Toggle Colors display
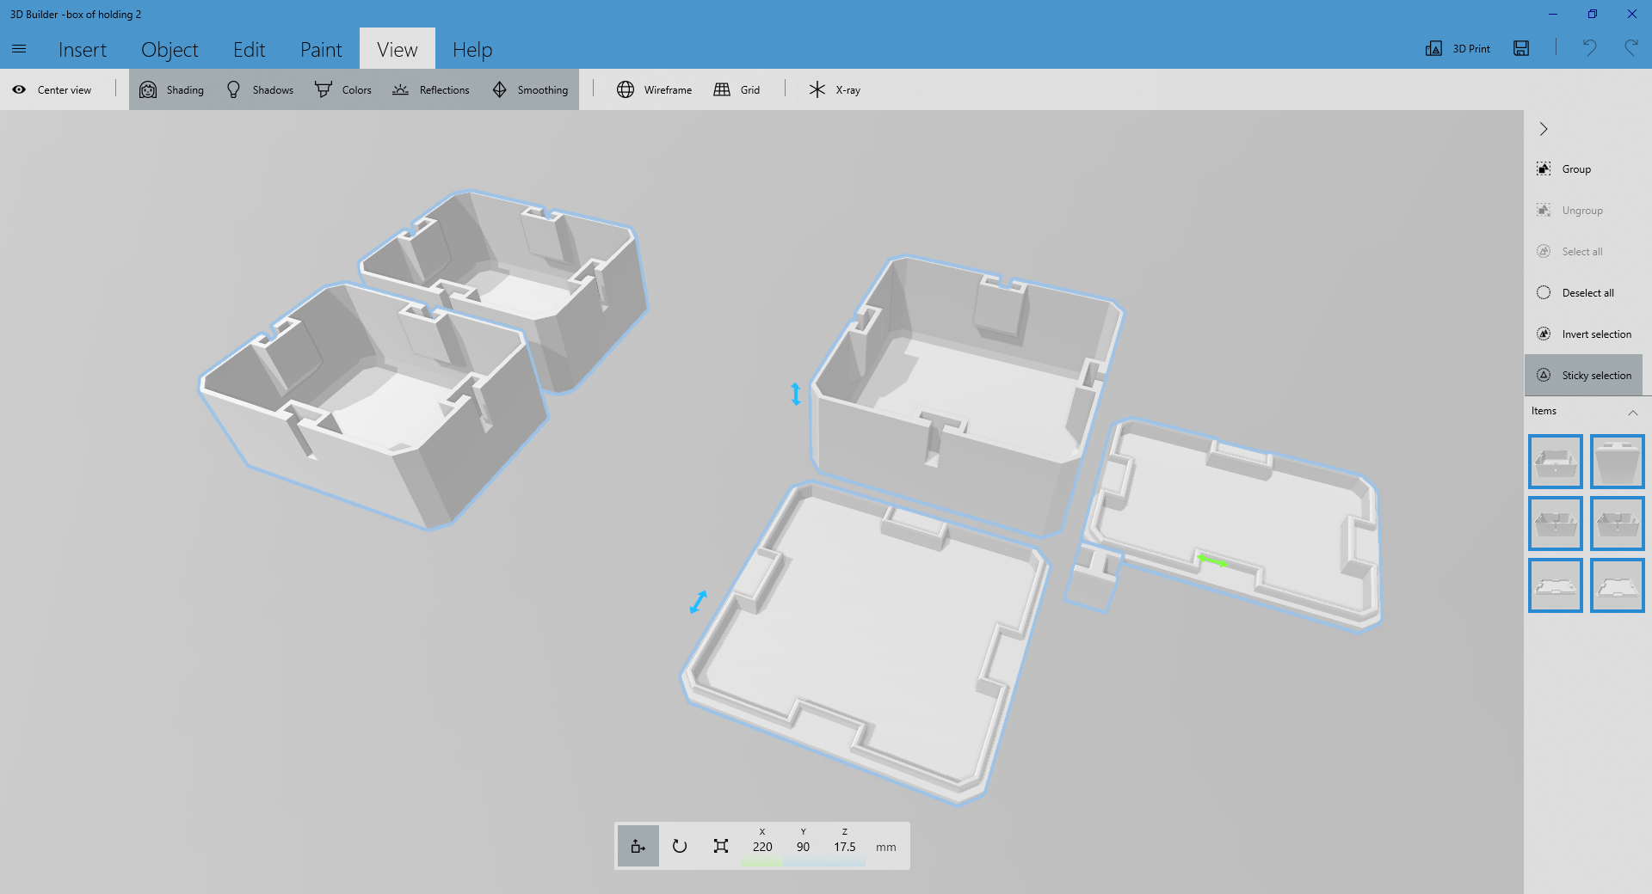Screen dimensions: 1652x894 (x=342, y=89)
